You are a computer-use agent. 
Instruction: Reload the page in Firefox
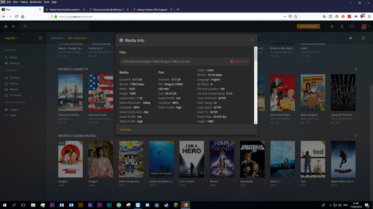pos(16,17)
